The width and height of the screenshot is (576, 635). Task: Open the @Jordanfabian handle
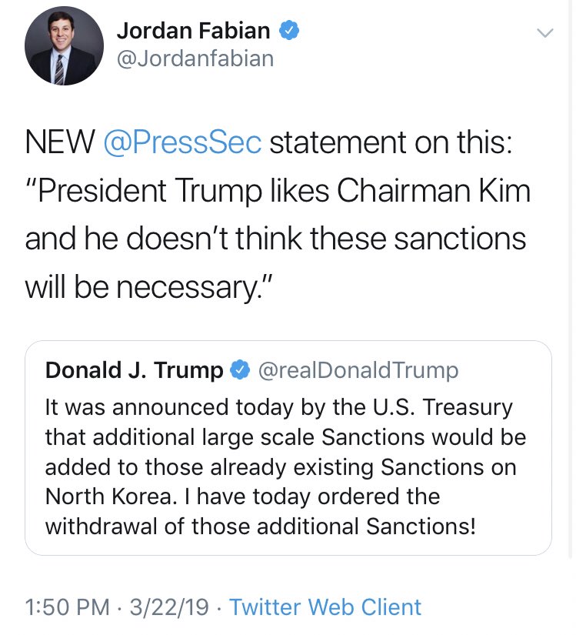click(195, 58)
